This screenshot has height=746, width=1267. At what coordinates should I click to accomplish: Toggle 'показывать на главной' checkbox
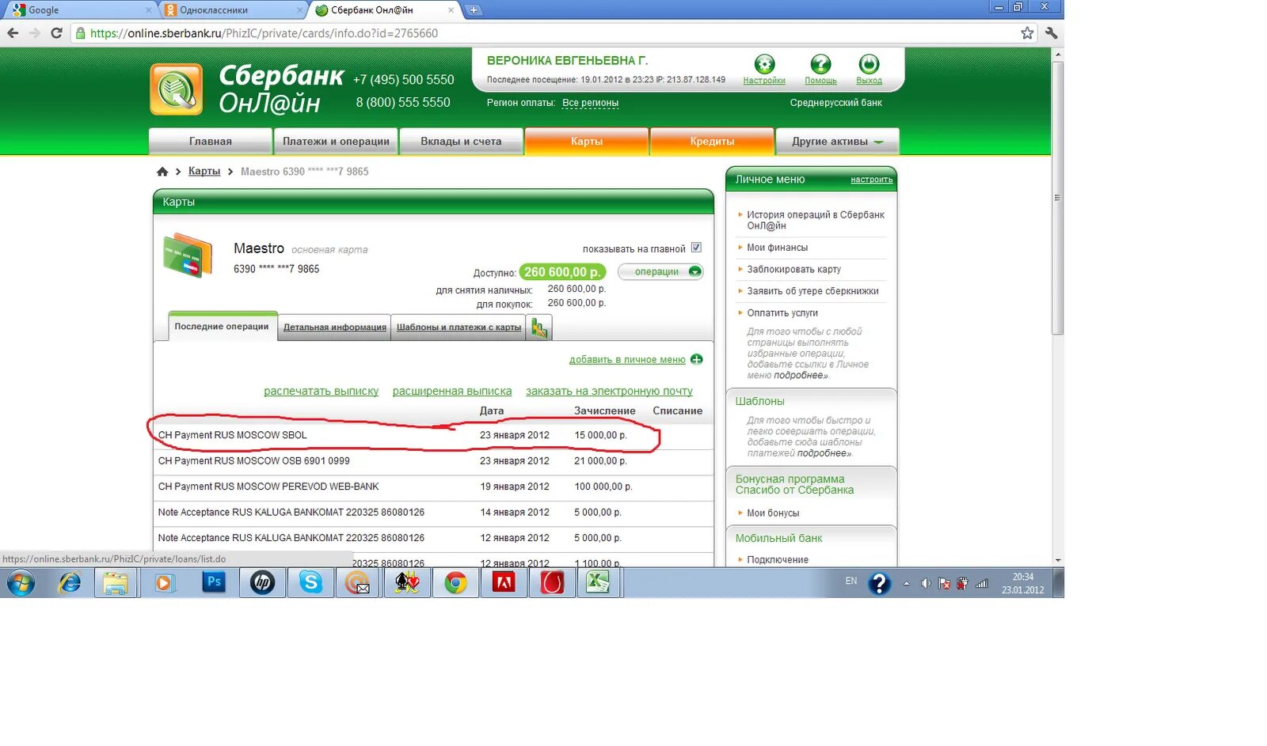[x=696, y=248]
